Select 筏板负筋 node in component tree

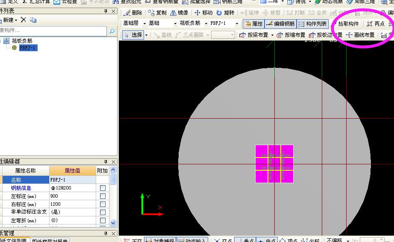[x=22, y=41]
